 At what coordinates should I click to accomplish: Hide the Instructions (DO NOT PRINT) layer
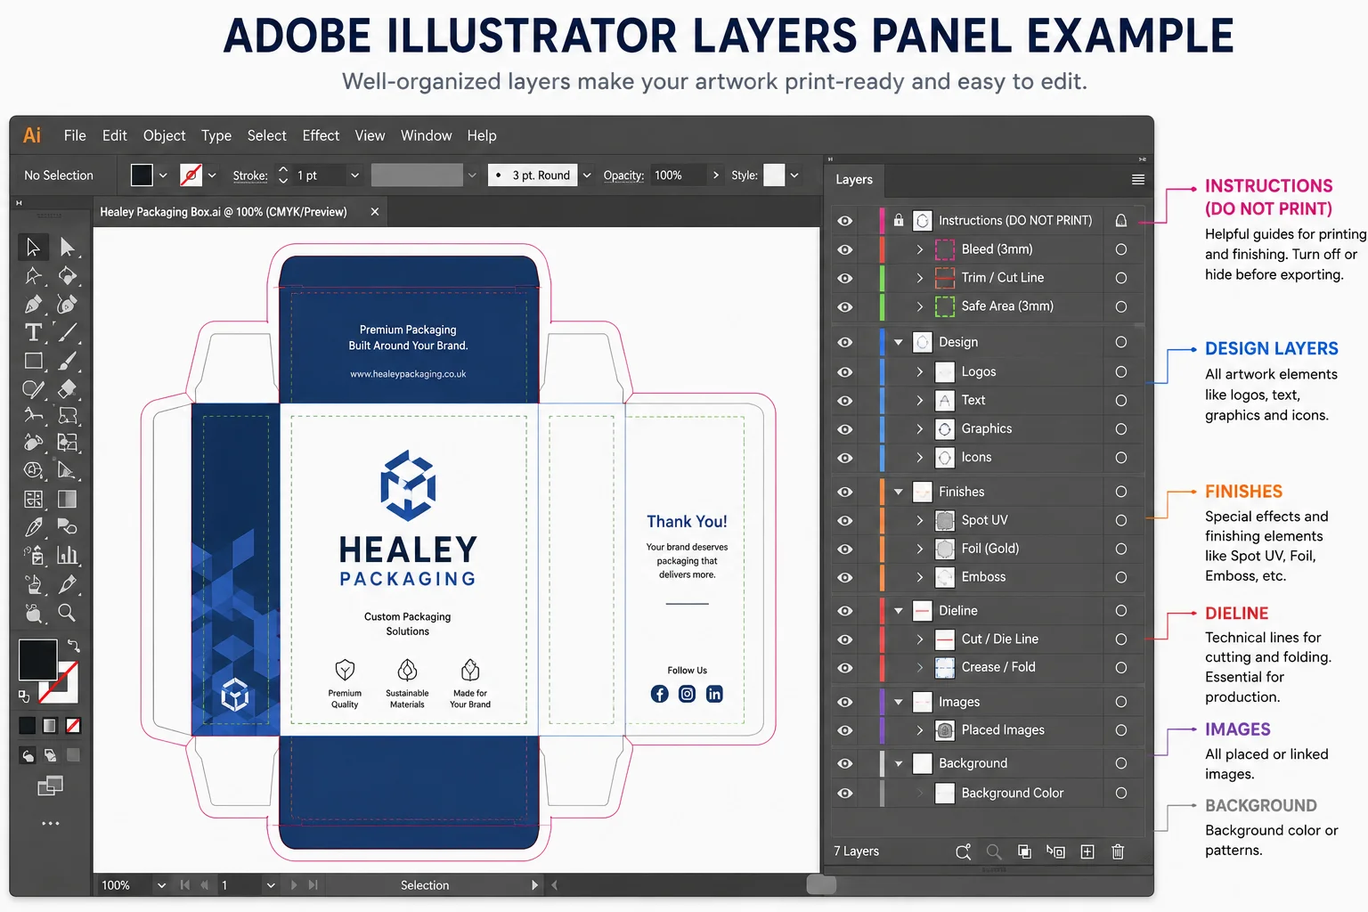pyautogui.click(x=845, y=221)
